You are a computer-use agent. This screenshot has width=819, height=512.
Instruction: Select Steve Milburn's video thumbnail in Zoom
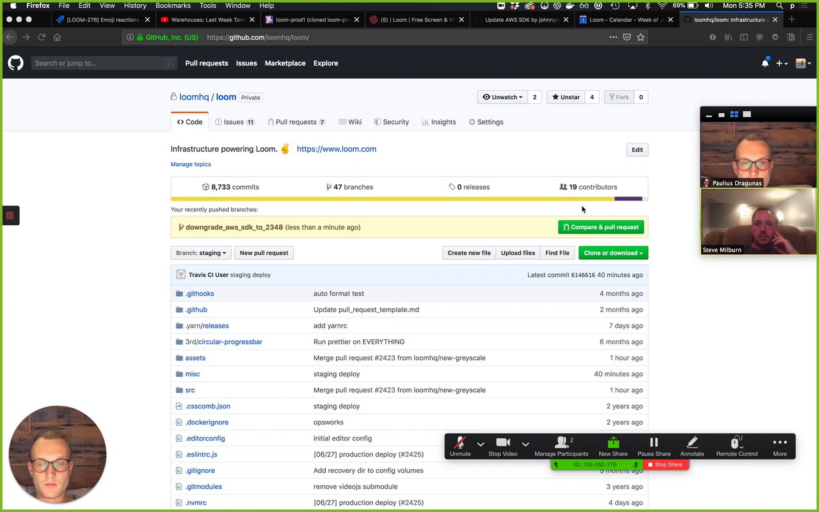pos(758,222)
